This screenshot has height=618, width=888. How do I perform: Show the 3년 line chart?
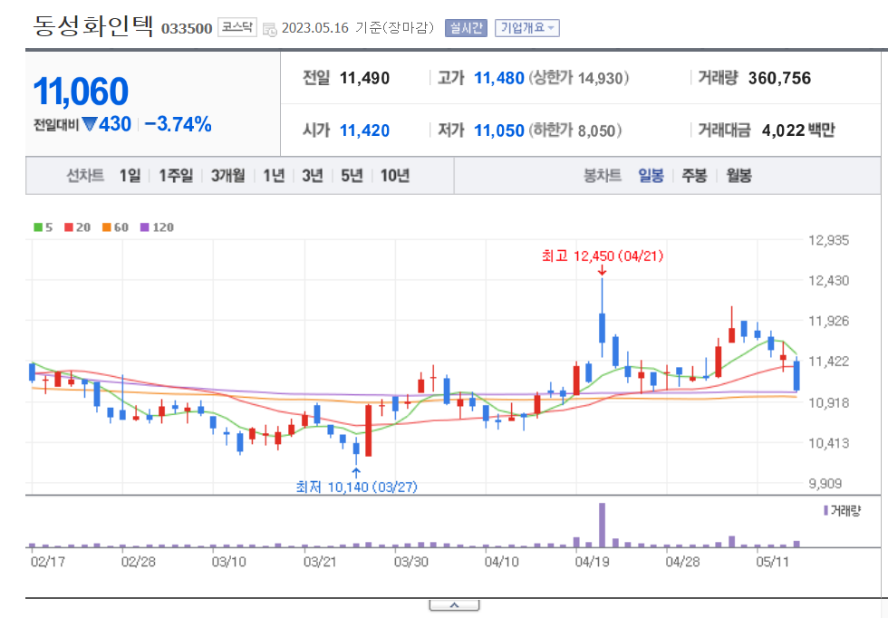[x=312, y=176]
